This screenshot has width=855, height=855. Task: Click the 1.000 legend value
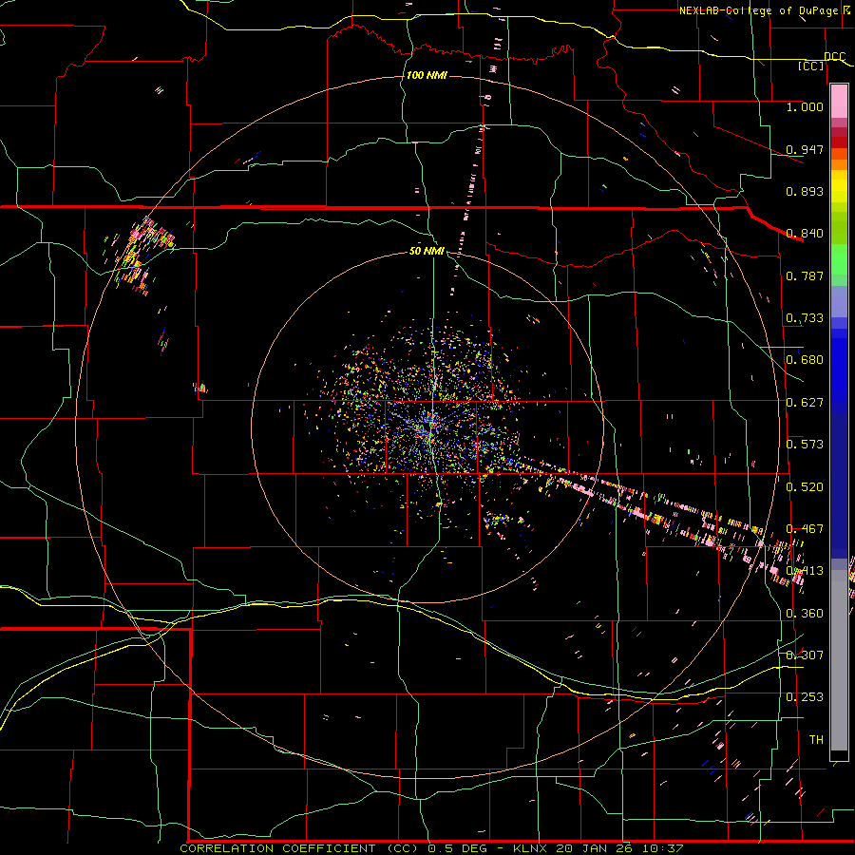805,106
